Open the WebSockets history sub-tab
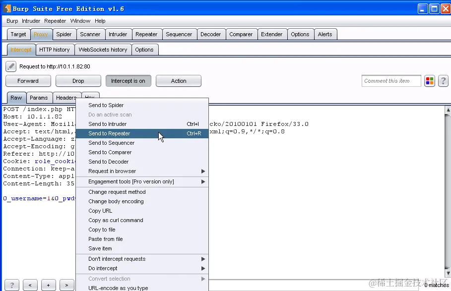The height and width of the screenshot is (291, 451). tap(103, 50)
